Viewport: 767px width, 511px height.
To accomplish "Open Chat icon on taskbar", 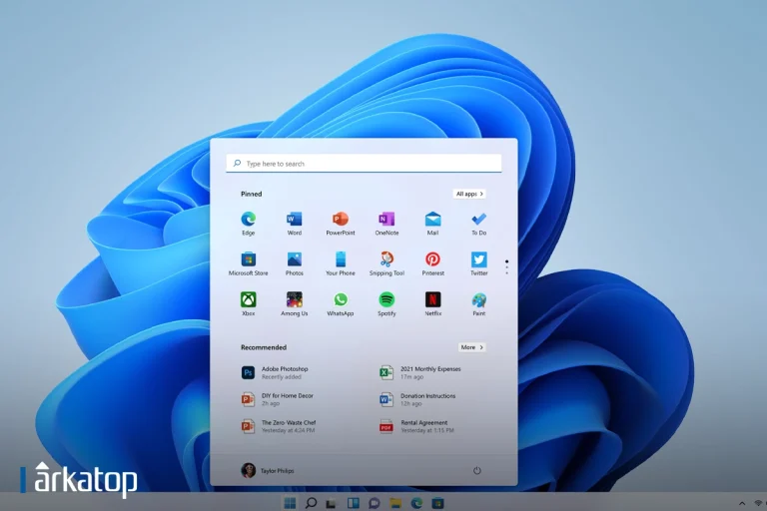I will tap(375, 503).
